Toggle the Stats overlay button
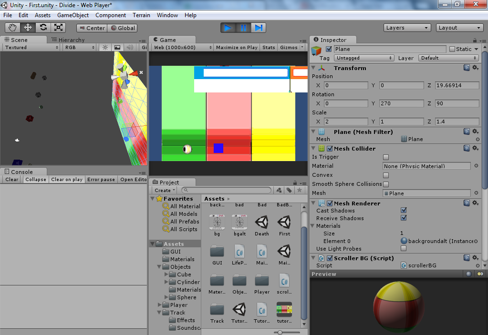This screenshot has height=335, width=488. click(269, 48)
